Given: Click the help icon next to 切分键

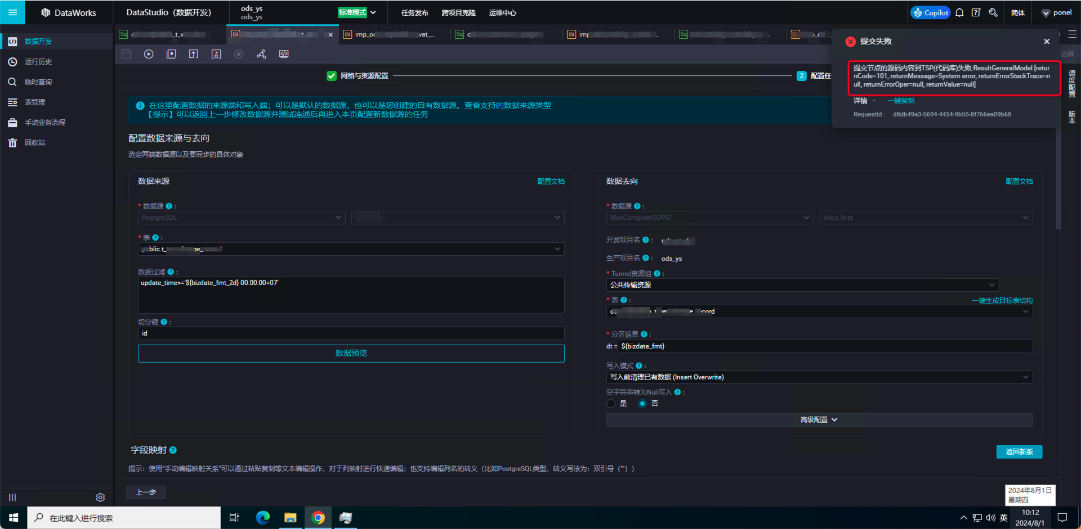Looking at the screenshot, I should 164,322.
